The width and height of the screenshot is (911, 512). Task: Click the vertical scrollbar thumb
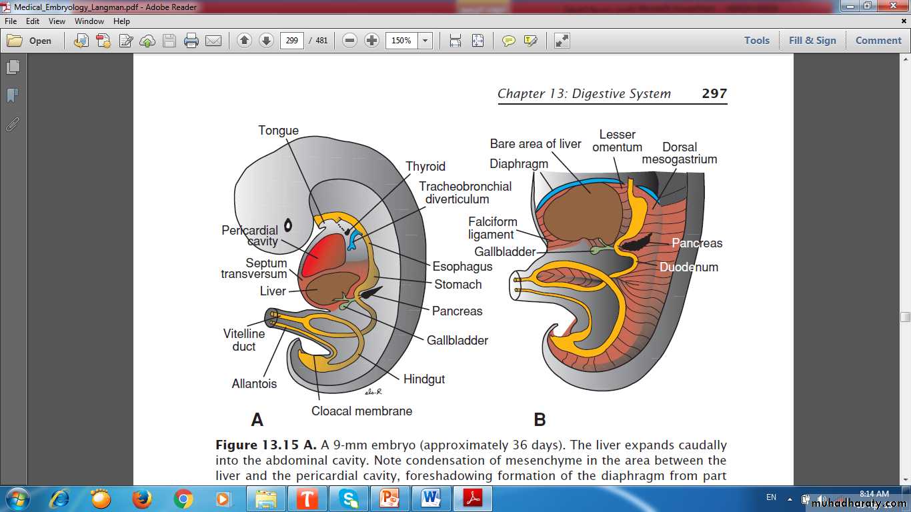pos(905,317)
